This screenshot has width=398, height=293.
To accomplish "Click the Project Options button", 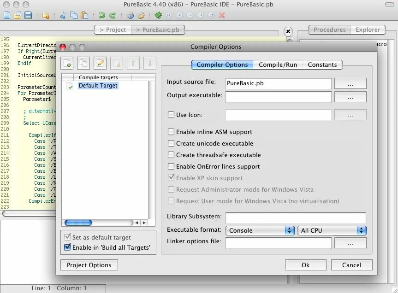I will point(89,265).
